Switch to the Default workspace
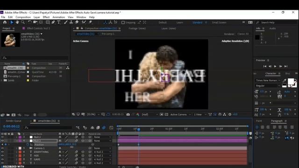Screen dimensions: 299x168 pyautogui.click(x=163, y=22)
